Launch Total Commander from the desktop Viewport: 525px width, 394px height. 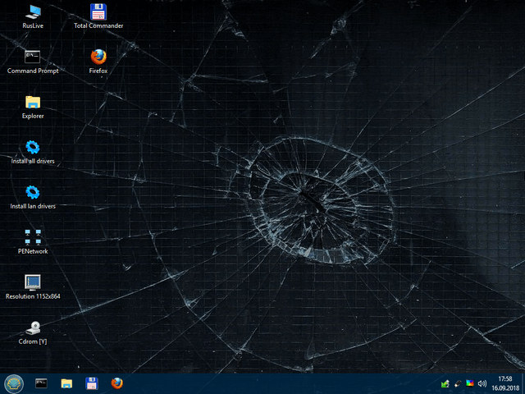pyautogui.click(x=98, y=12)
